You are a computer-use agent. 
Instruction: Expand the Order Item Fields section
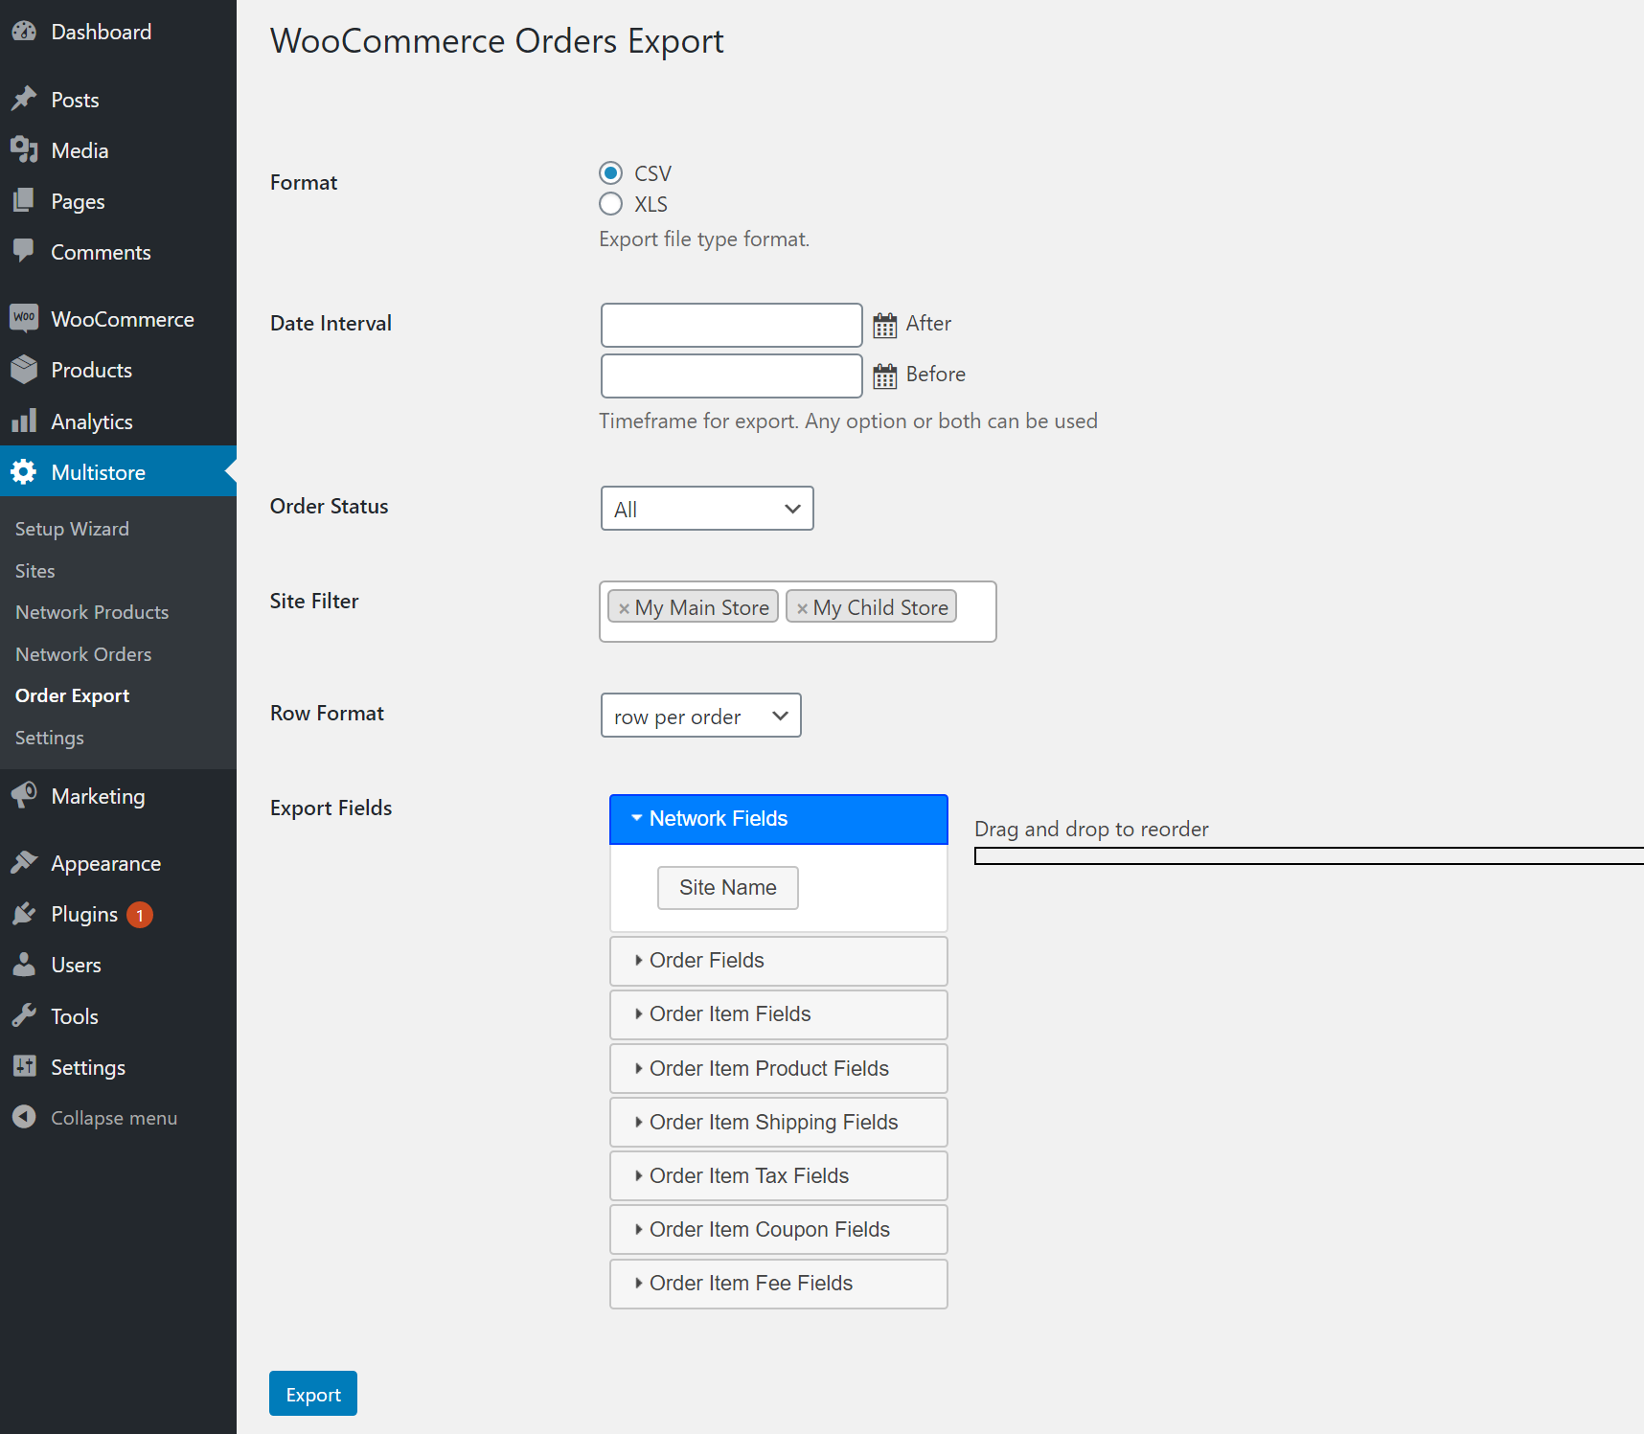coord(779,1014)
